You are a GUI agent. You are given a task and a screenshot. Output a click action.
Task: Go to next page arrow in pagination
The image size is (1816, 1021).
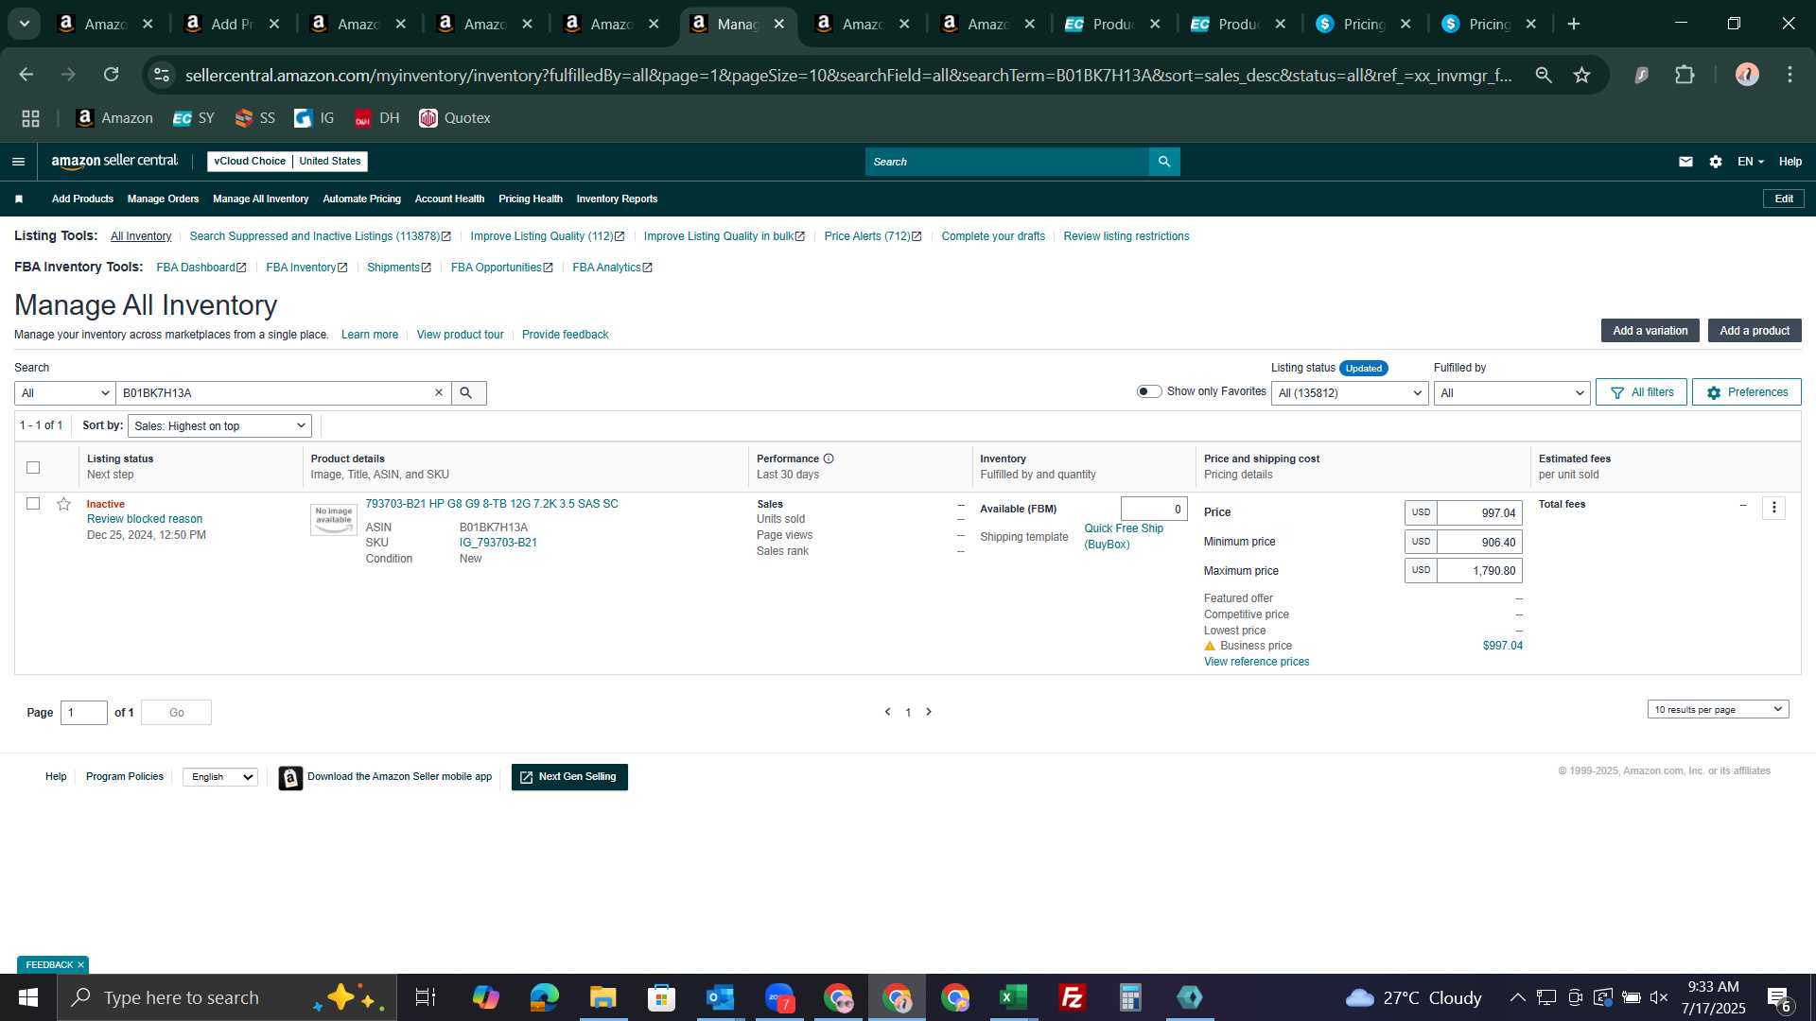[x=929, y=712]
